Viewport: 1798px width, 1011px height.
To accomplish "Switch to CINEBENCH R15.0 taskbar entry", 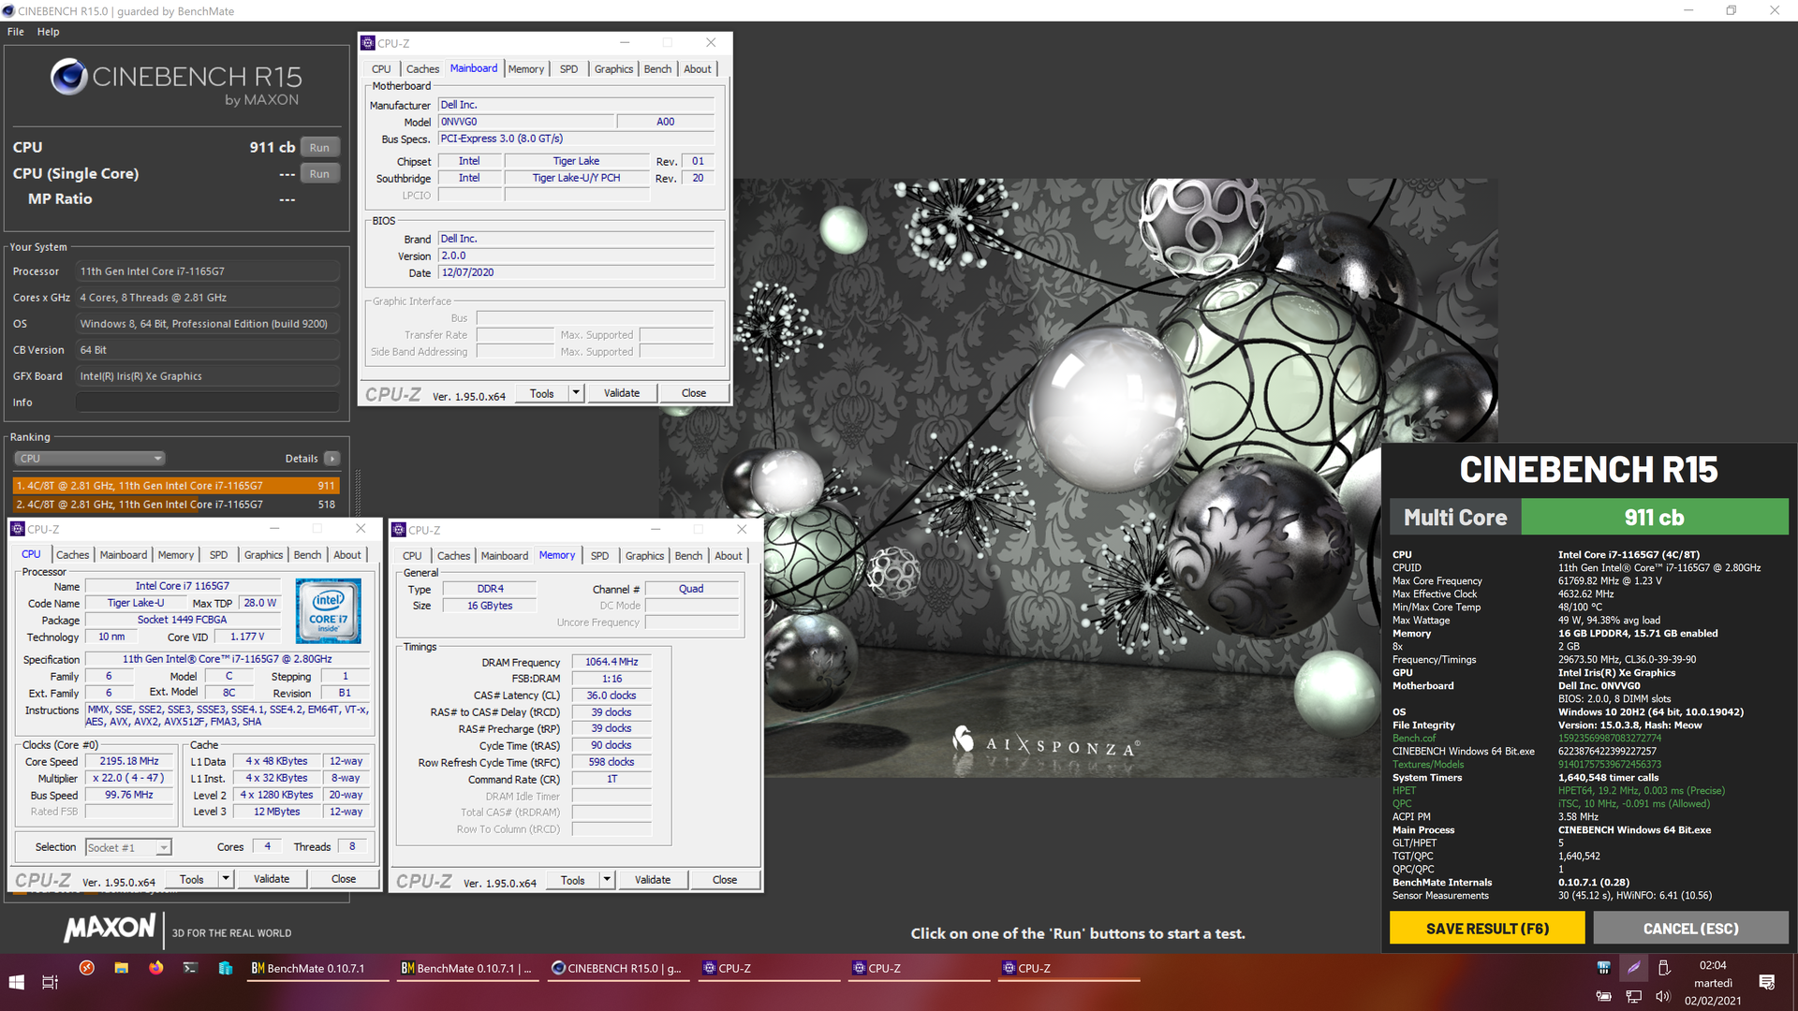I will coord(617,968).
